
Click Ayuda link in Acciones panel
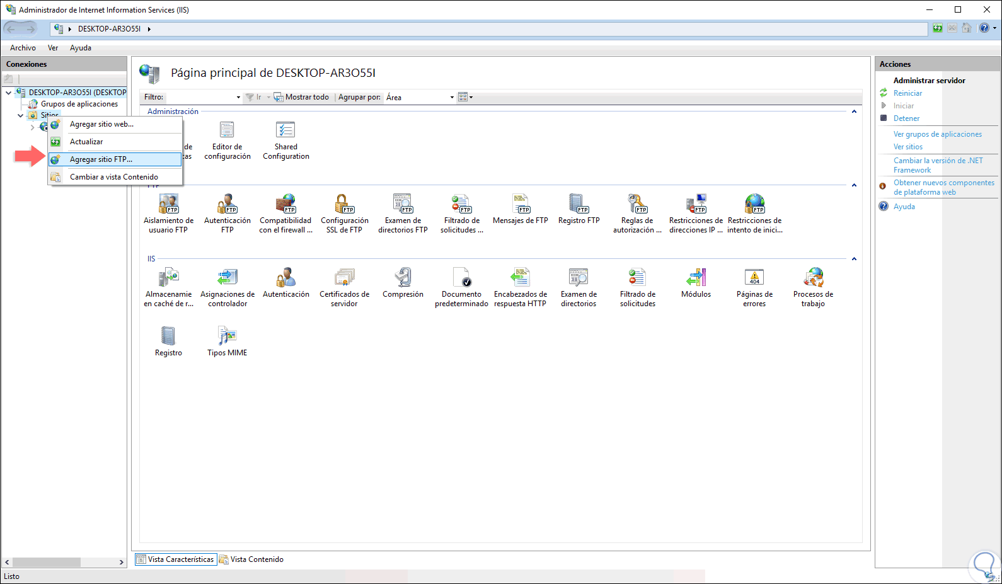click(904, 207)
